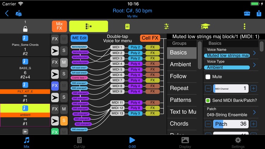This screenshot has width=265, height=149.
Task: Toggle the Mute checkbox
Action: 208,77
